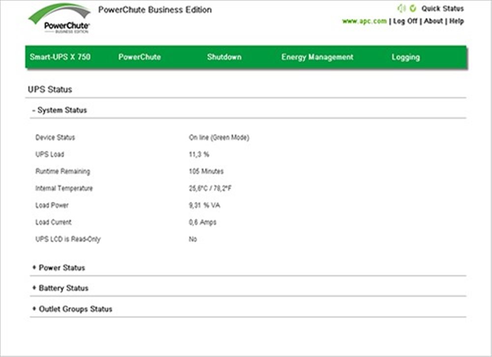Click the 'PowerChute Business Edition' page title
Viewport: 492px width, 357px height.
click(155, 10)
